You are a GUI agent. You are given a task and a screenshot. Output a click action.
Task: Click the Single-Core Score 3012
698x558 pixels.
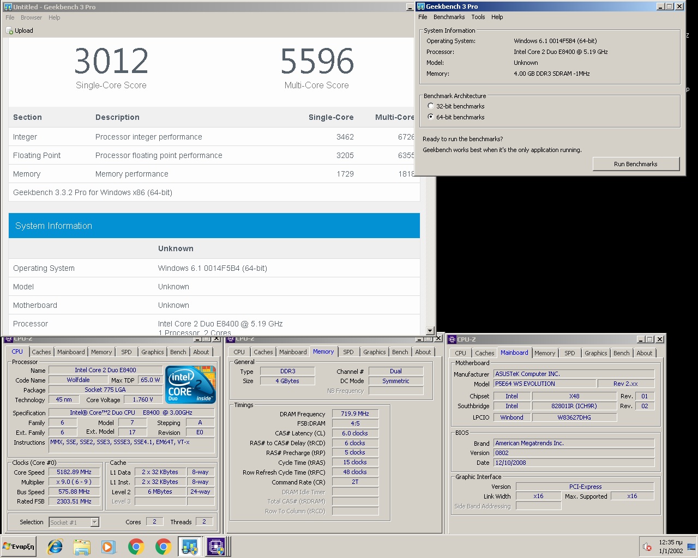[x=111, y=61]
